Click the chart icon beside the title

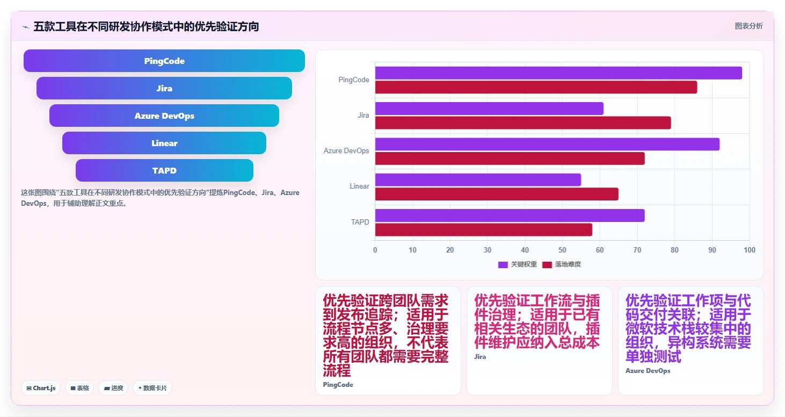[25, 26]
